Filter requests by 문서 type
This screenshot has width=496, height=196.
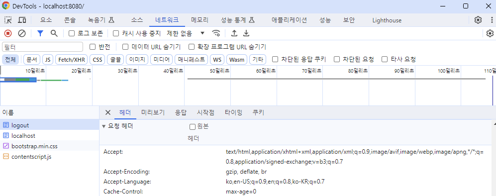[32, 59]
